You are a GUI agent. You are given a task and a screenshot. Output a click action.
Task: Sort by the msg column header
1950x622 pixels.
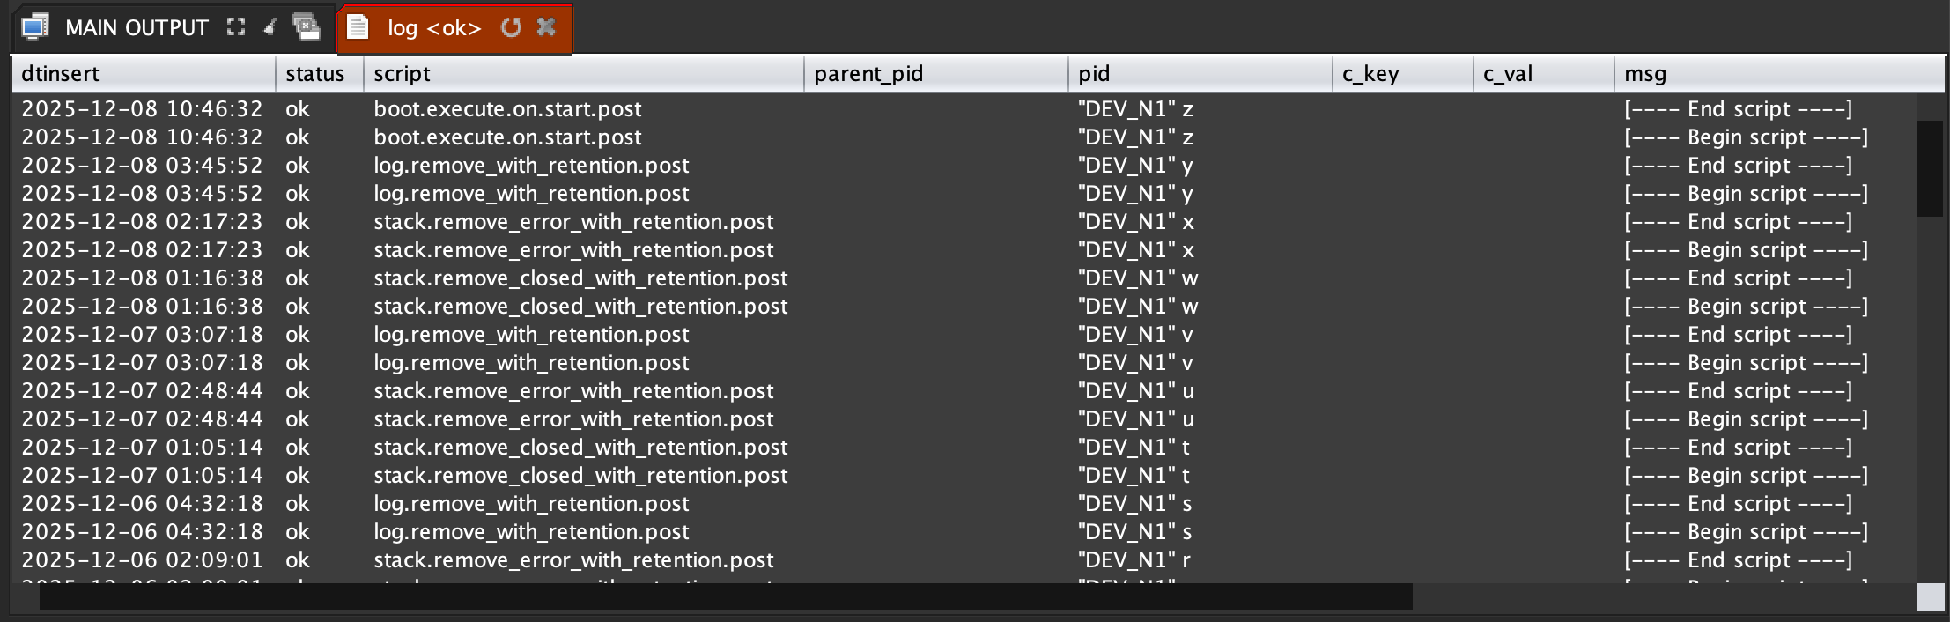(1777, 74)
